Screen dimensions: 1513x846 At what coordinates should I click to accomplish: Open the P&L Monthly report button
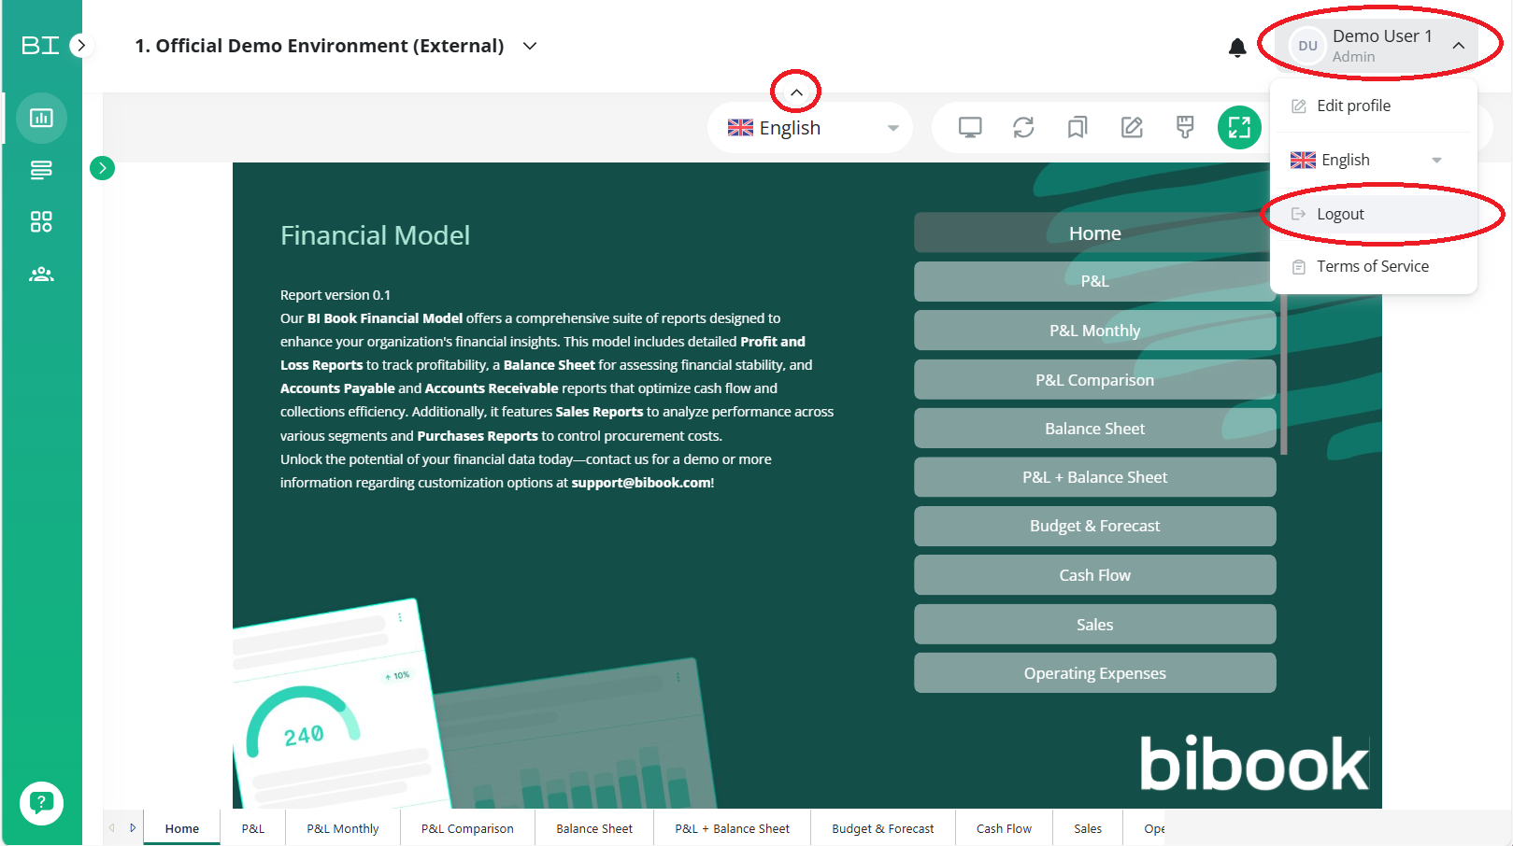tap(1094, 331)
